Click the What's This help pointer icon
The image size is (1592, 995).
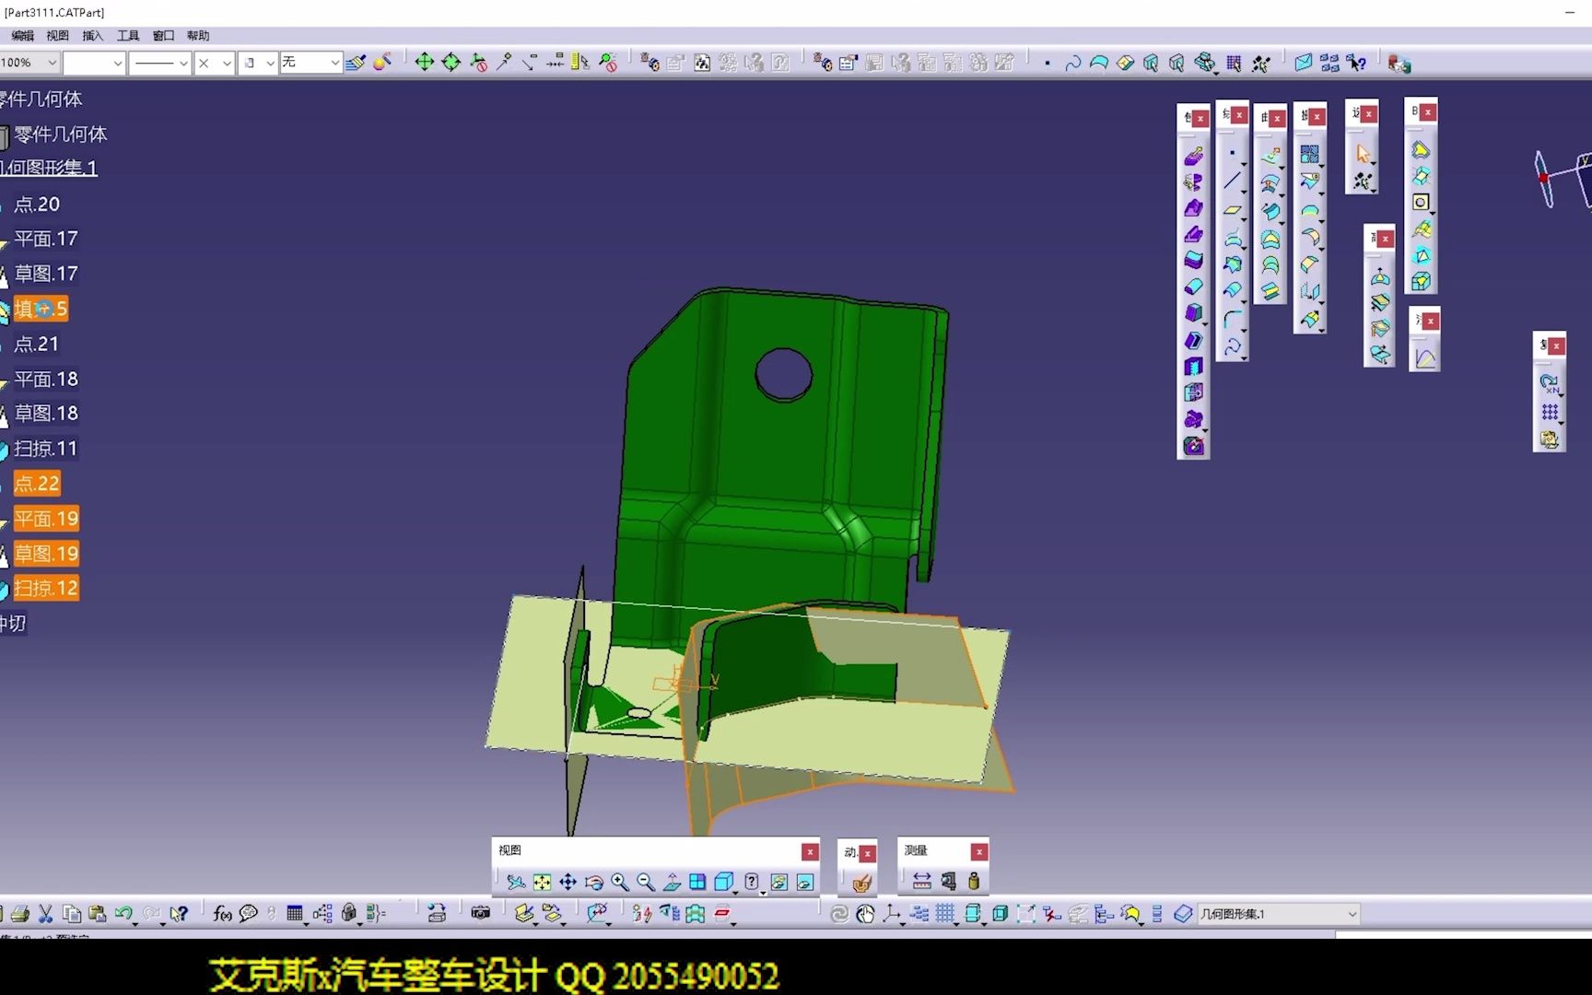[x=179, y=914]
